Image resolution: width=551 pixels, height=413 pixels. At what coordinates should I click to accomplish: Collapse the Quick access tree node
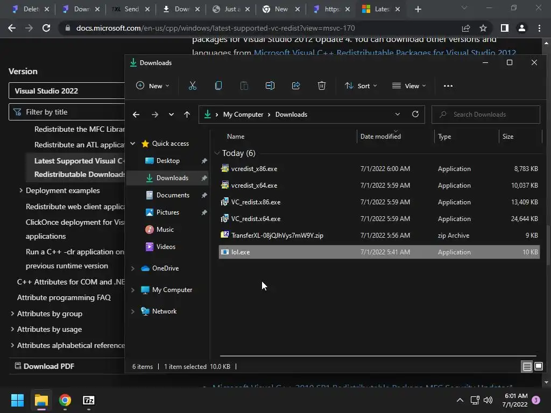pos(132,143)
